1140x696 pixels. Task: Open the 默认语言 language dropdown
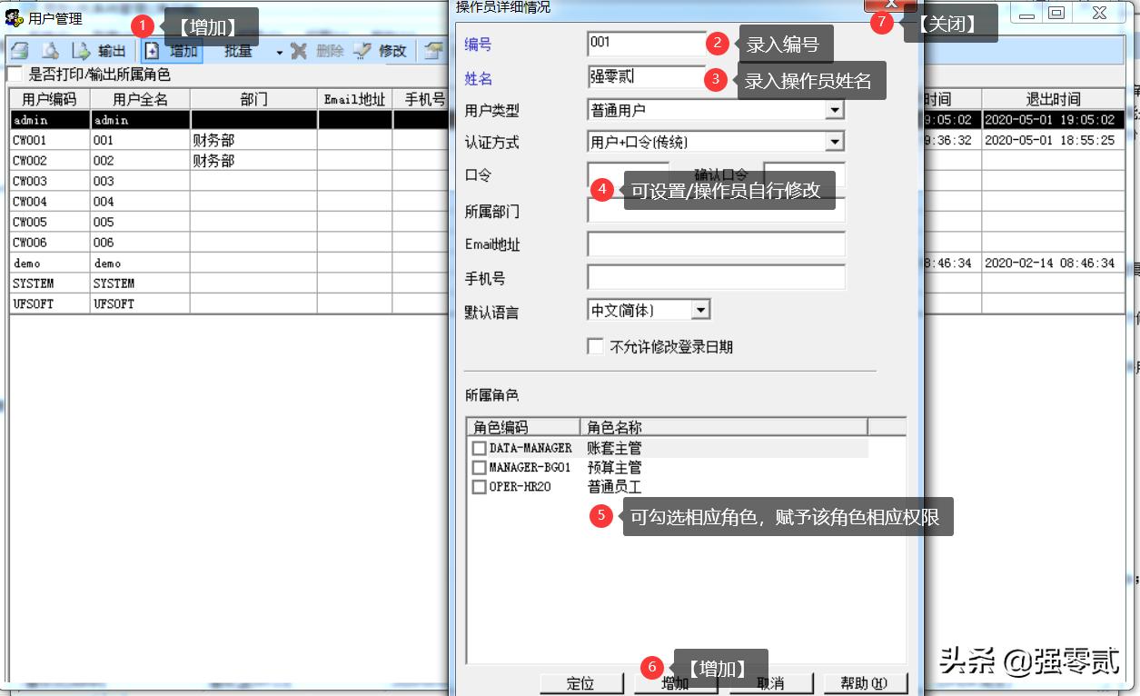tap(700, 310)
